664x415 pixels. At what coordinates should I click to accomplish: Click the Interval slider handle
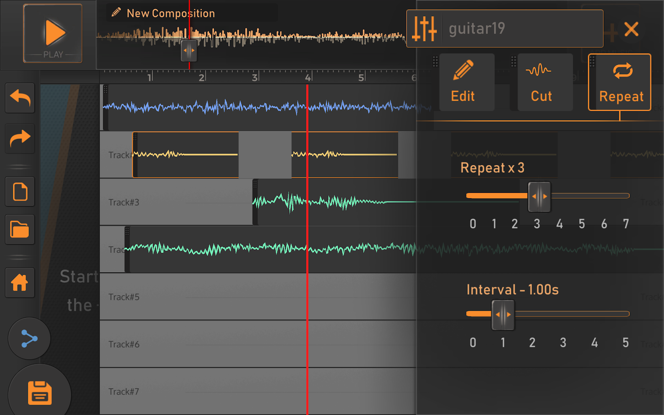coord(503,315)
